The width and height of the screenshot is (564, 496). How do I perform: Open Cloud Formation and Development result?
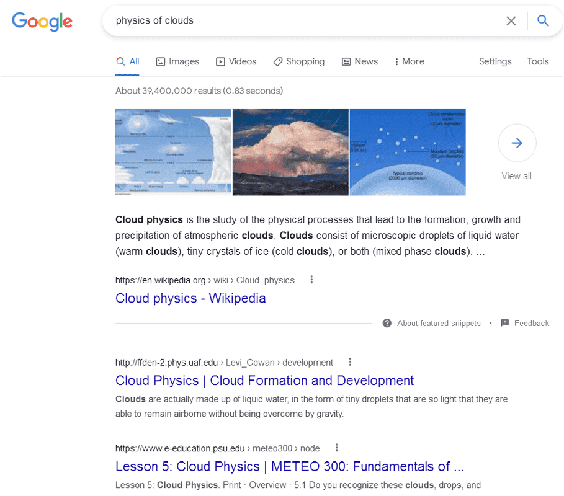pyautogui.click(x=265, y=381)
